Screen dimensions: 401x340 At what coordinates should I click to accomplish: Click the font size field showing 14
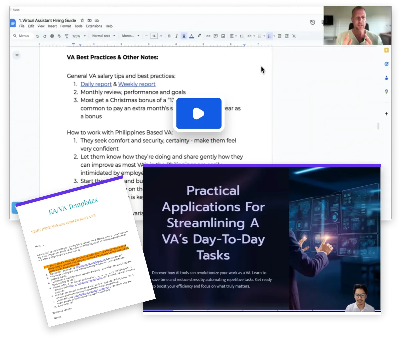point(154,36)
